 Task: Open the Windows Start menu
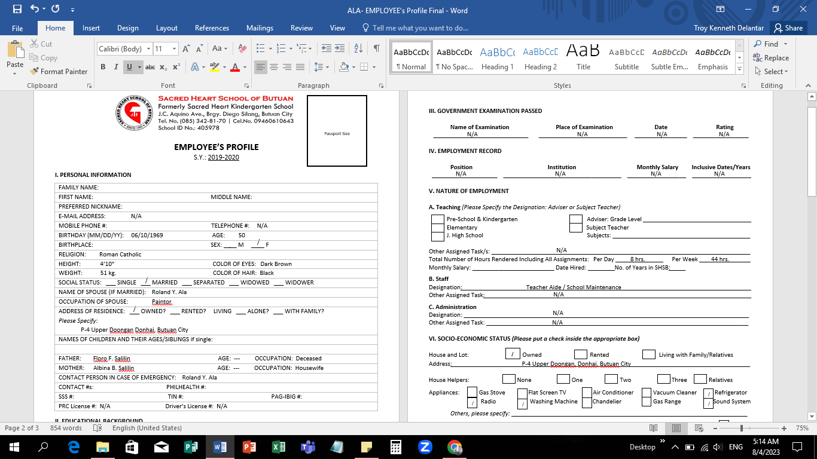tap(14, 447)
